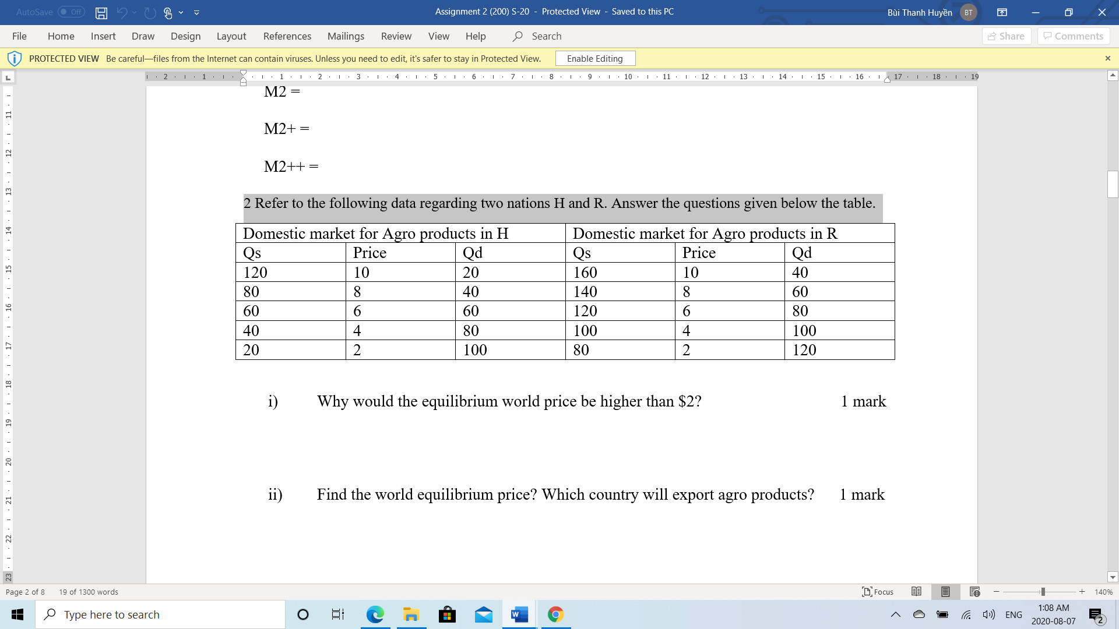Open the References tab
This screenshot has width=1119, height=629.
[287, 36]
